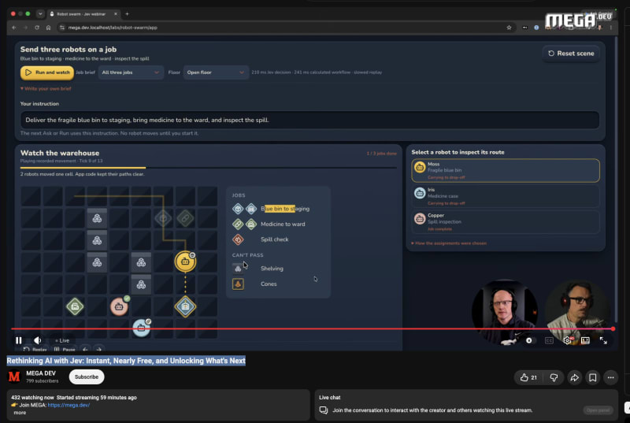Open the video player settings gear
The width and height of the screenshot is (630, 423).
567,340
